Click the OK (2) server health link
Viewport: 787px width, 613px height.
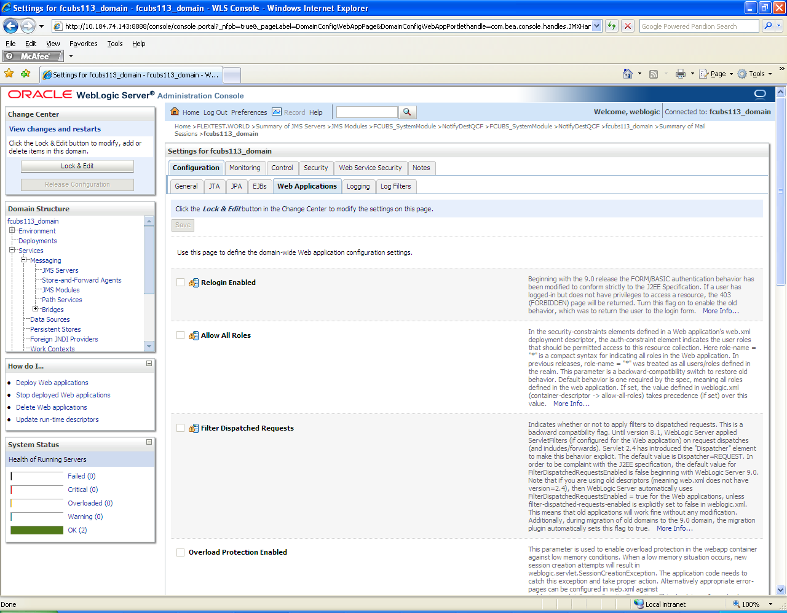(77, 530)
